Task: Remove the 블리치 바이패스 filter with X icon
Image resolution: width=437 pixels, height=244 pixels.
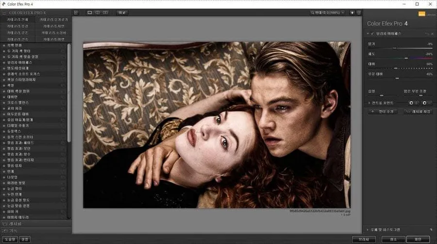Action: pos(432,33)
